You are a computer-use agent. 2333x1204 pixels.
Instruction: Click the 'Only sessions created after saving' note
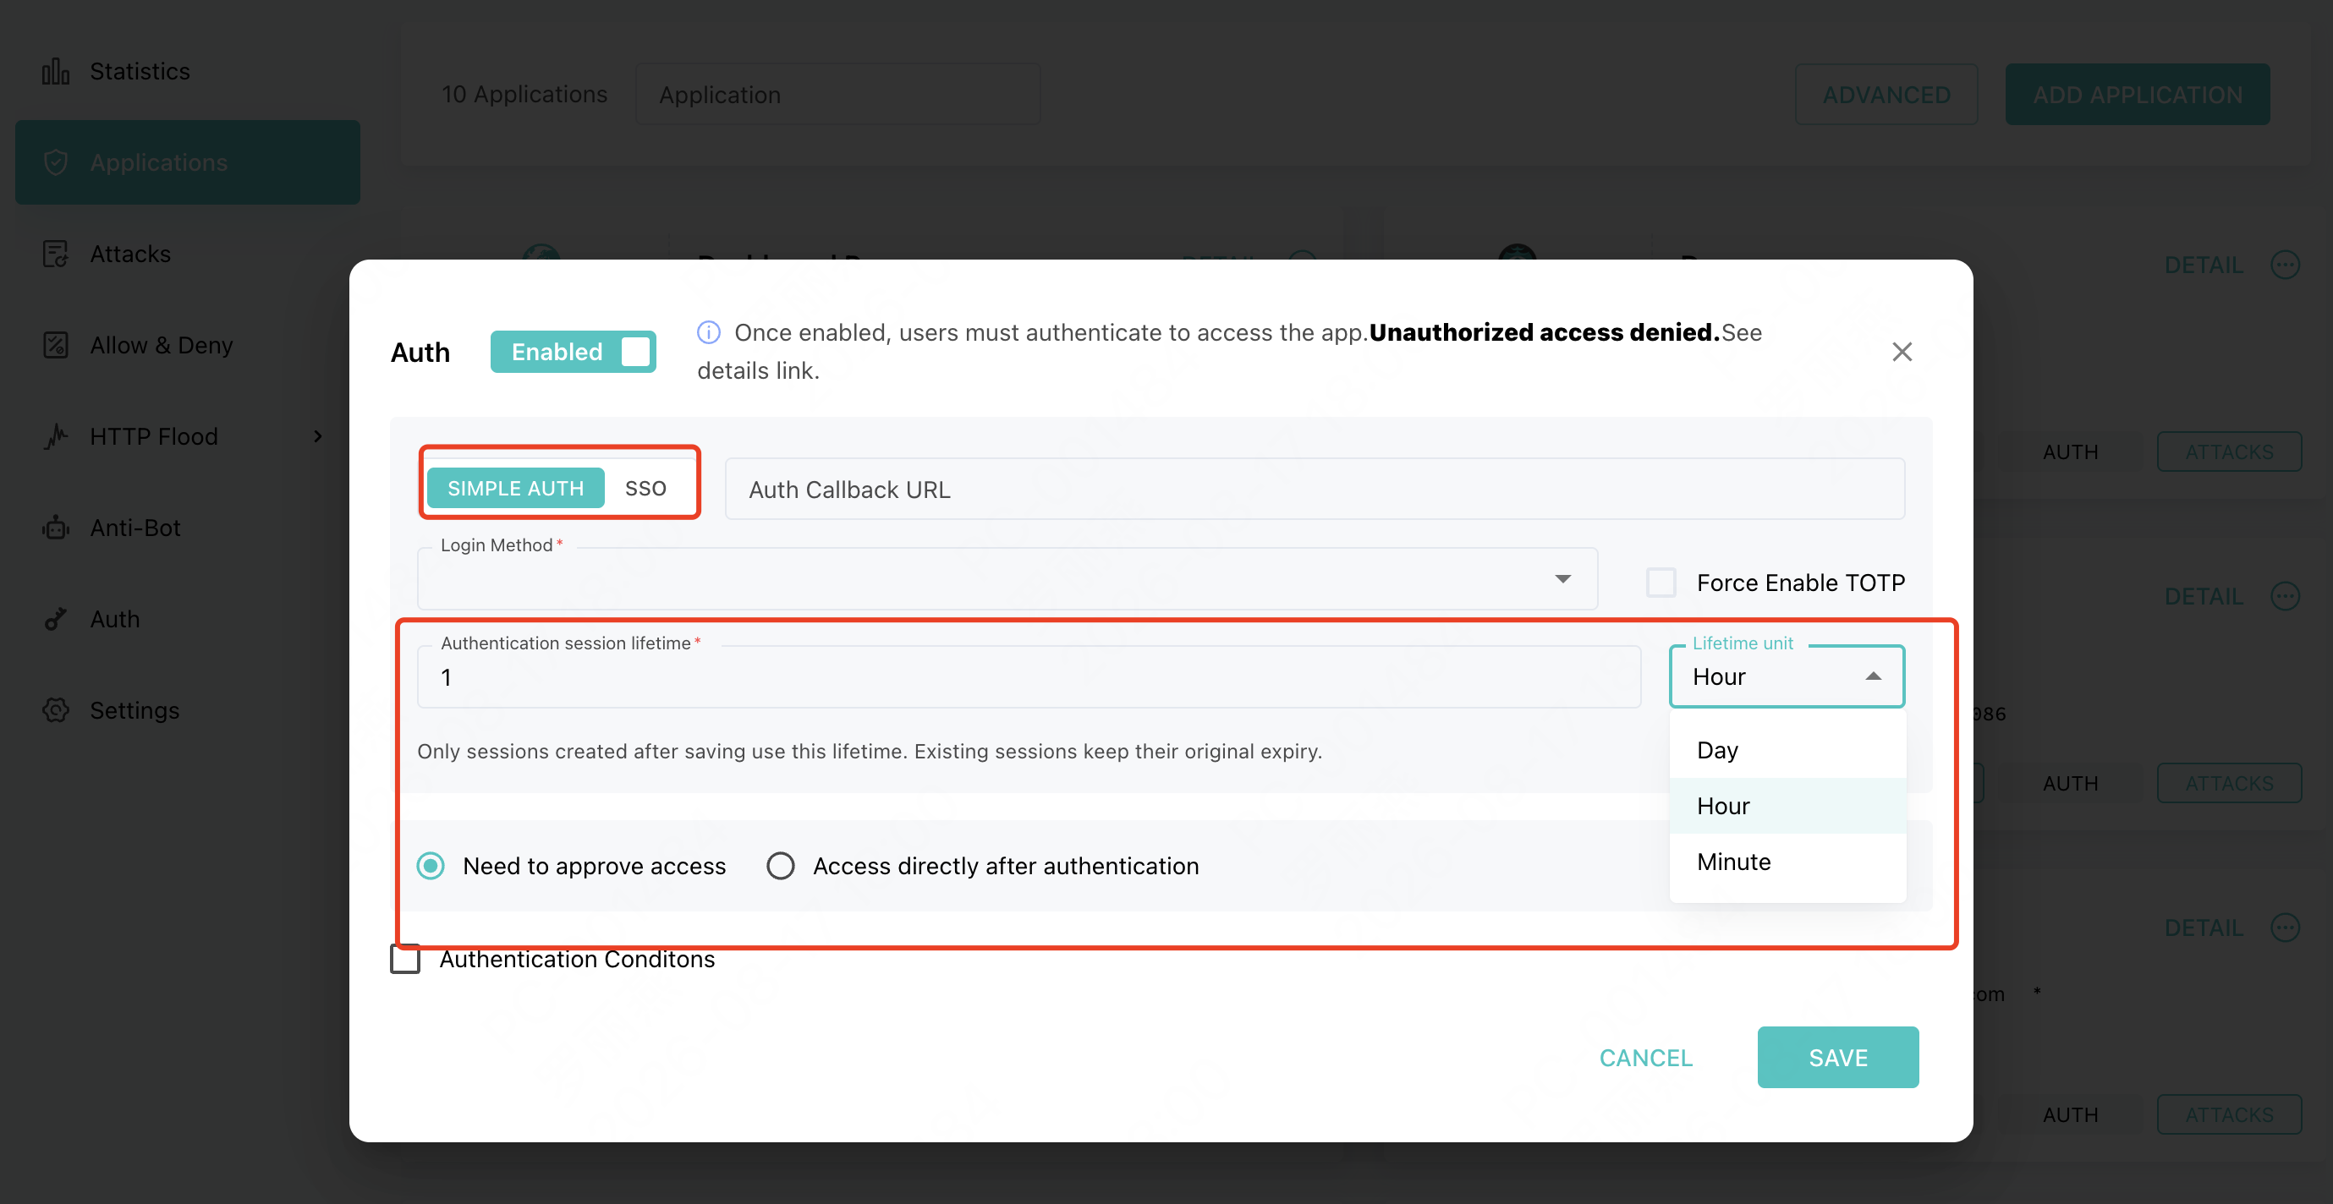click(x=870, y=752)
